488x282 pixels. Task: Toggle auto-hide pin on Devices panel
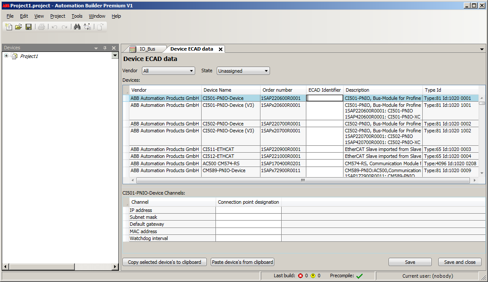point(105,48)
